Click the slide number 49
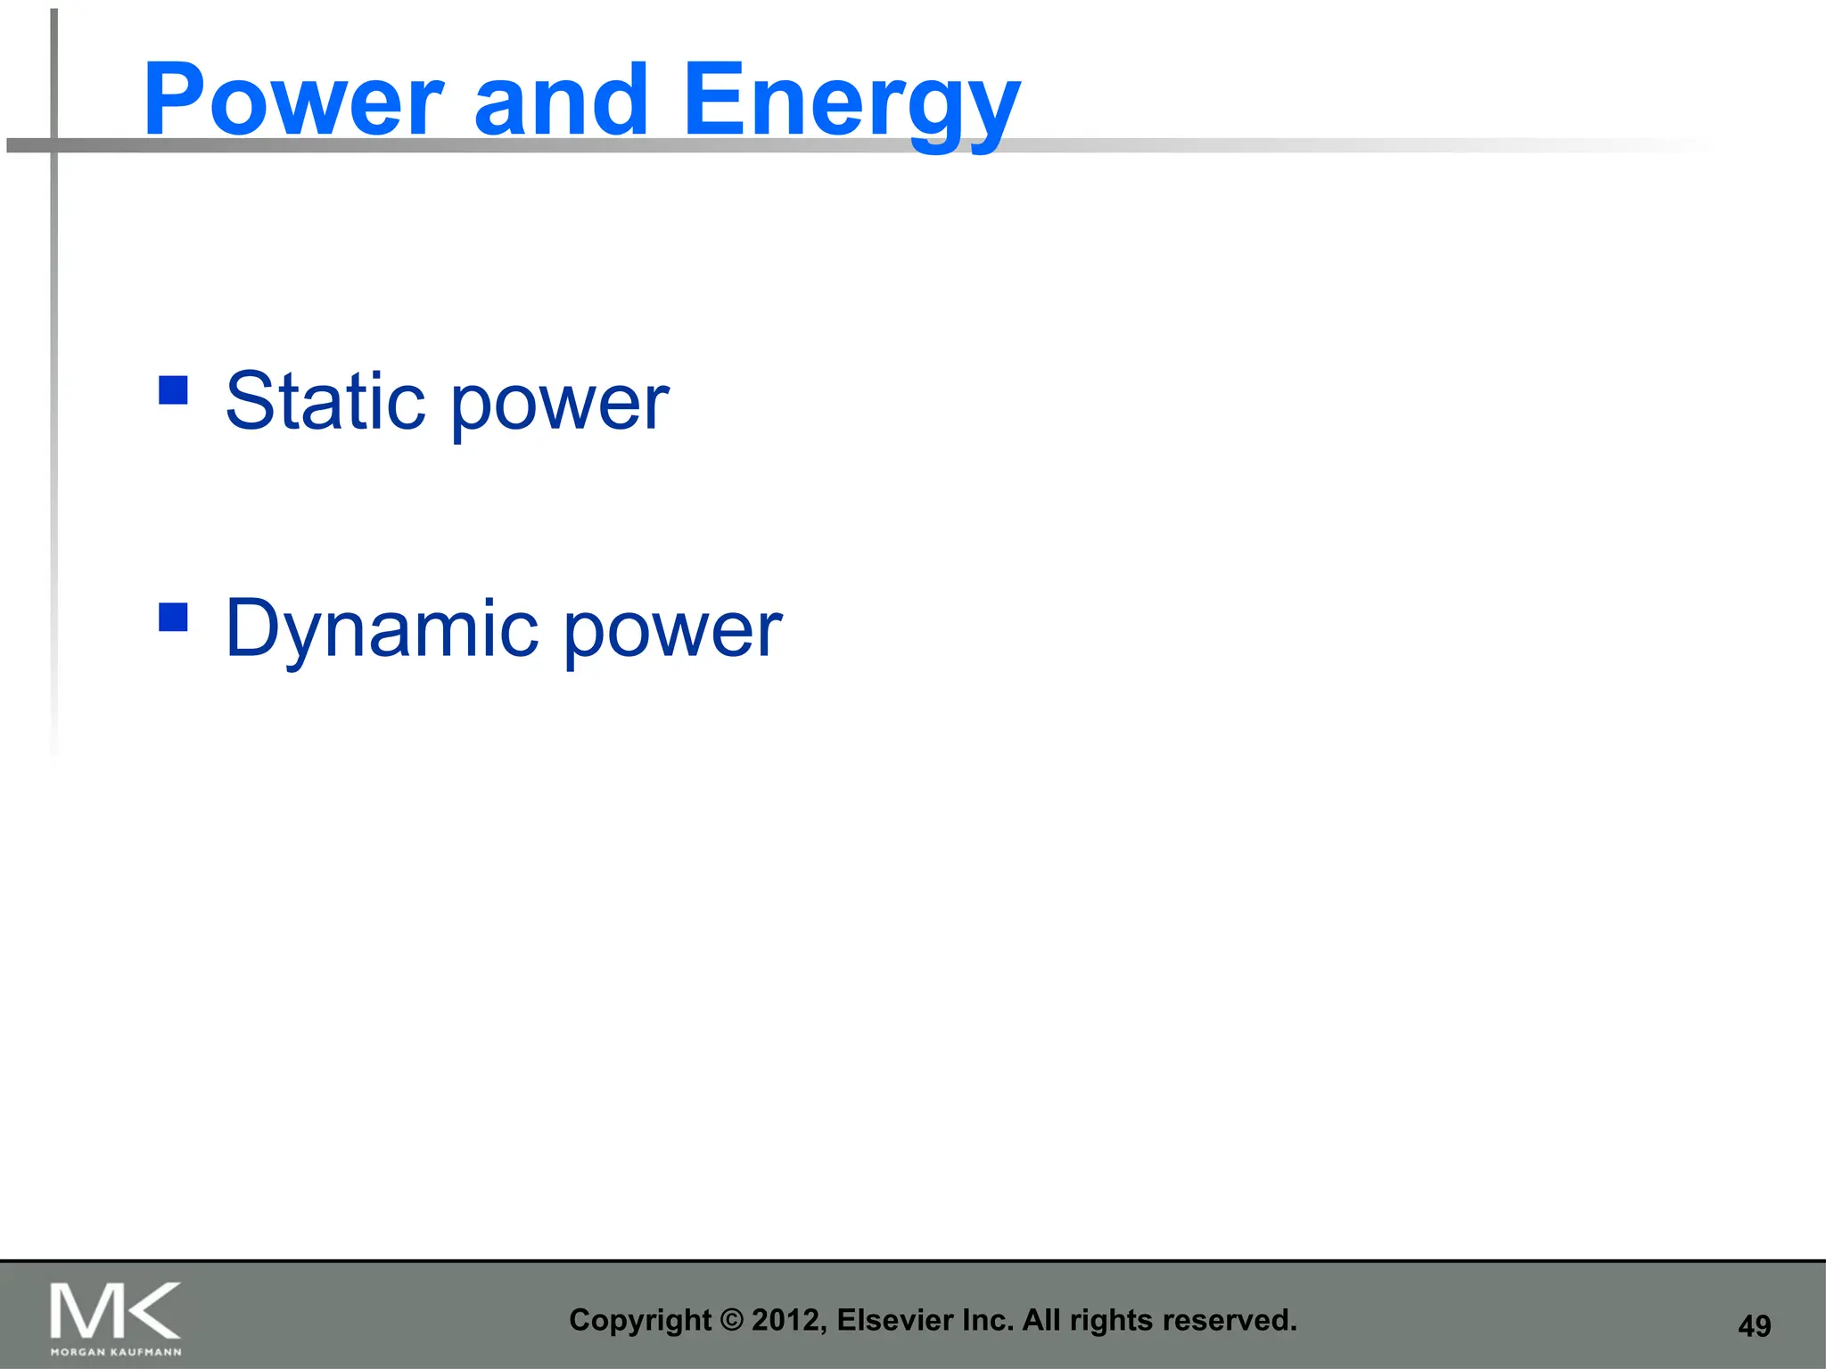Viewport: 1826px width, 1369px height. (x=1754, y=1326)
